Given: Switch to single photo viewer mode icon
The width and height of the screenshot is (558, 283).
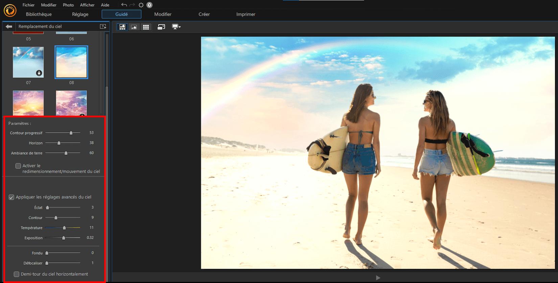Looking at the screenshot, I should [134, 27].
